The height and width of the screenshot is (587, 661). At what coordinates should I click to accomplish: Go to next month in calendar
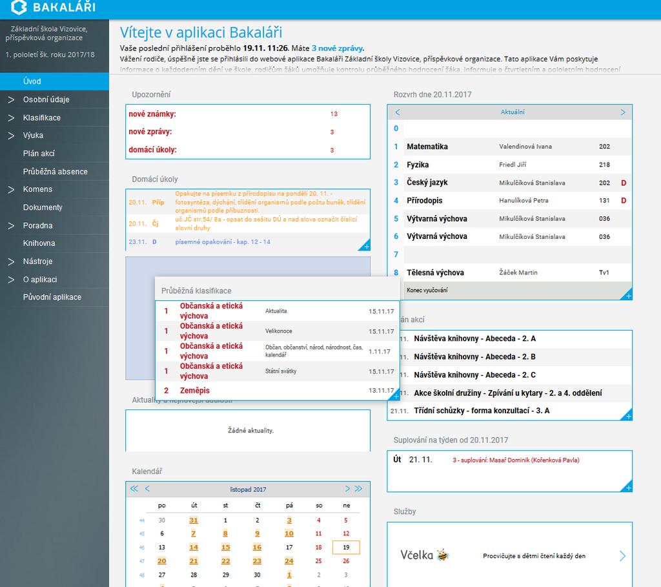pyautogui.click(x=347, y=489)
